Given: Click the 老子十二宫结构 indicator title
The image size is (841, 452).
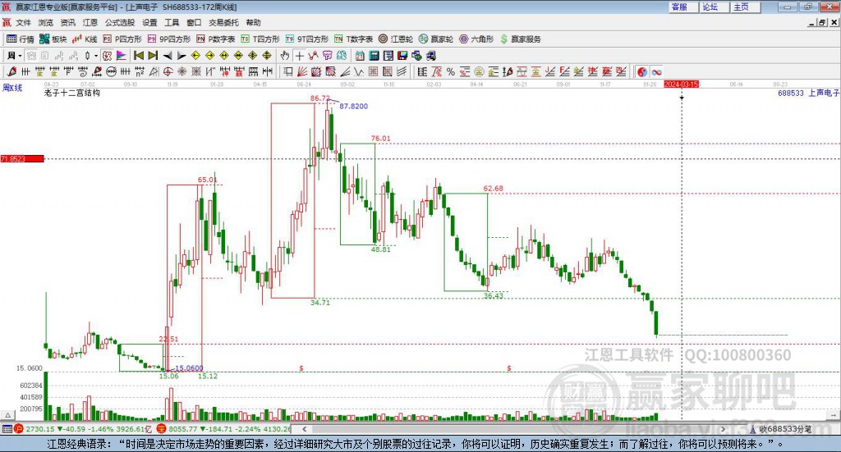Looking at the screenshot, I should coord(72,93).
